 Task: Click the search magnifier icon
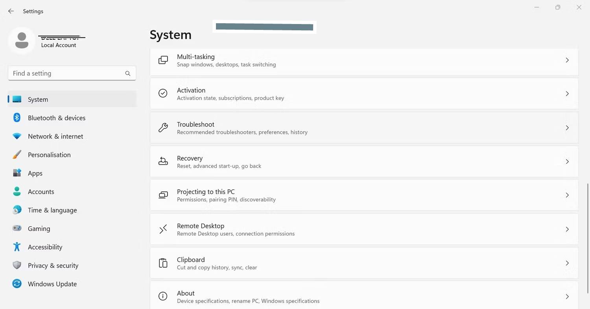(x=128, y=73)
